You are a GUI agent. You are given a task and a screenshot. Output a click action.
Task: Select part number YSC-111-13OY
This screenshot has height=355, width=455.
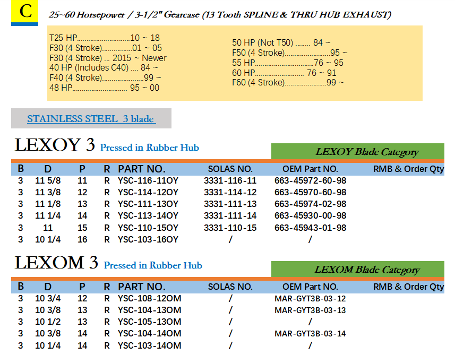tap(148, 204)
